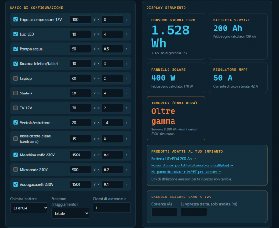
Task: Edit Asciugacapelli 230V hours field
Action: (112, 184)
